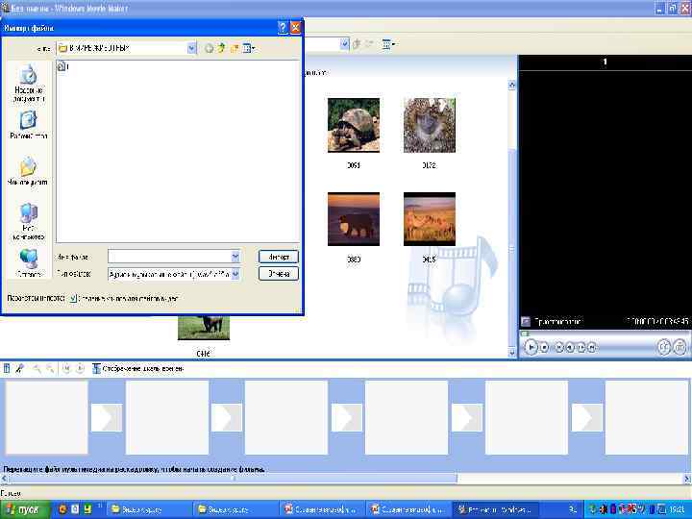Open Recent Documents in import dialog sidebar
Screen dimensions: 692x519
point(28,84)
